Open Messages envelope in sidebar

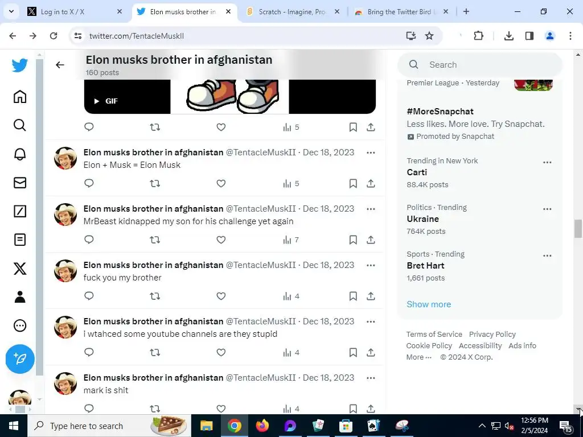click(x=20, y=183)
